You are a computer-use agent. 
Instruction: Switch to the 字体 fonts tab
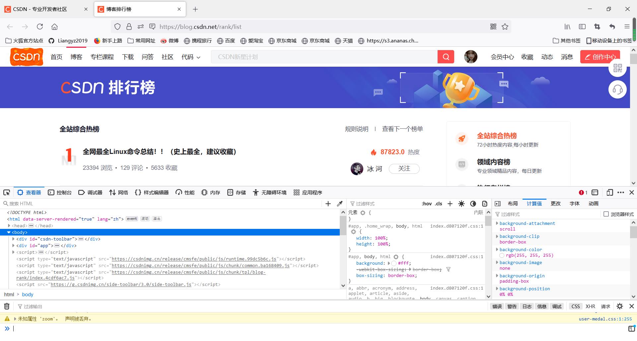575,204
